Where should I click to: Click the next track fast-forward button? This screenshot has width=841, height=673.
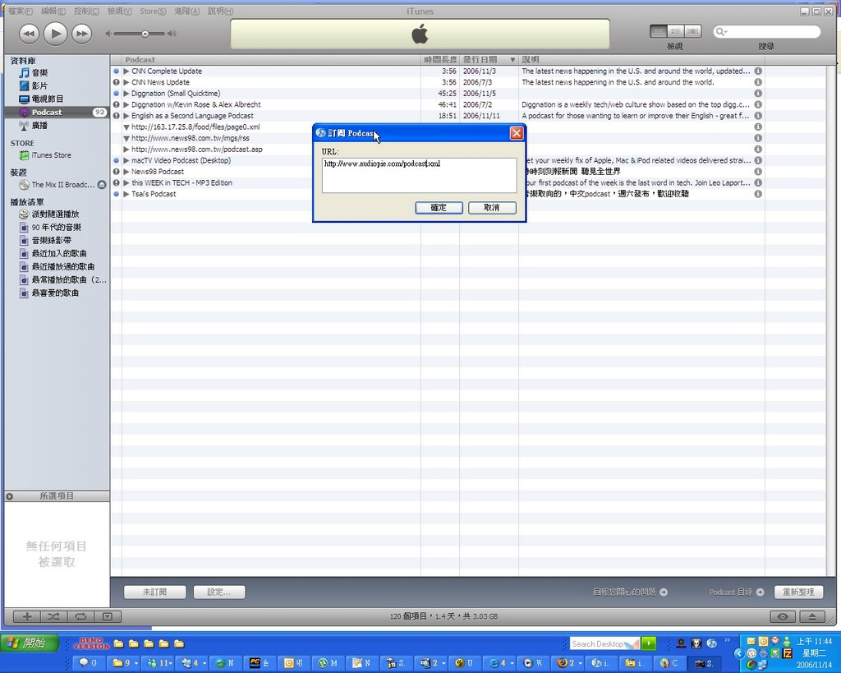tap(81, 34)
